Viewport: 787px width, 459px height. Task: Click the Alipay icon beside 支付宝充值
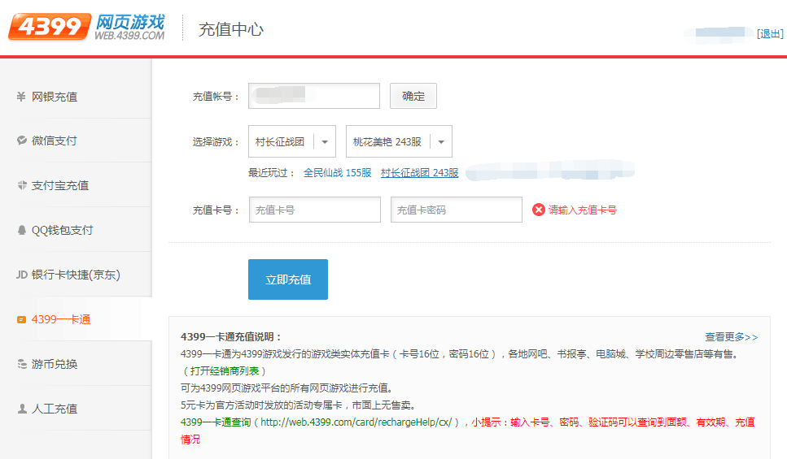coord(22,185)
